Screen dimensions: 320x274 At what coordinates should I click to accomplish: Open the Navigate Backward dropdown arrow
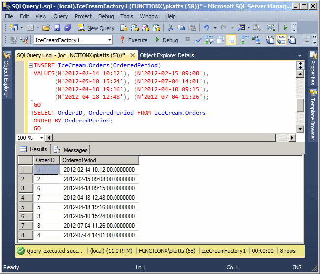(x=249, y=28)
